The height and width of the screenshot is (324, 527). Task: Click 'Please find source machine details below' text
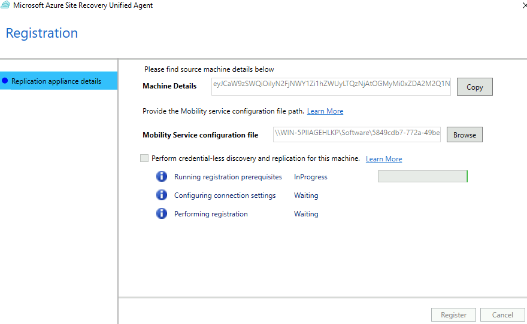(x=209, y=69)
